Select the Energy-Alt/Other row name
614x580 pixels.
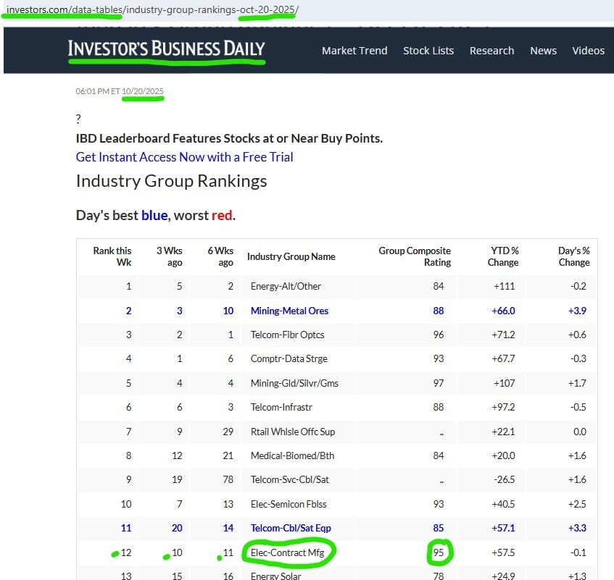pos(286,286)
